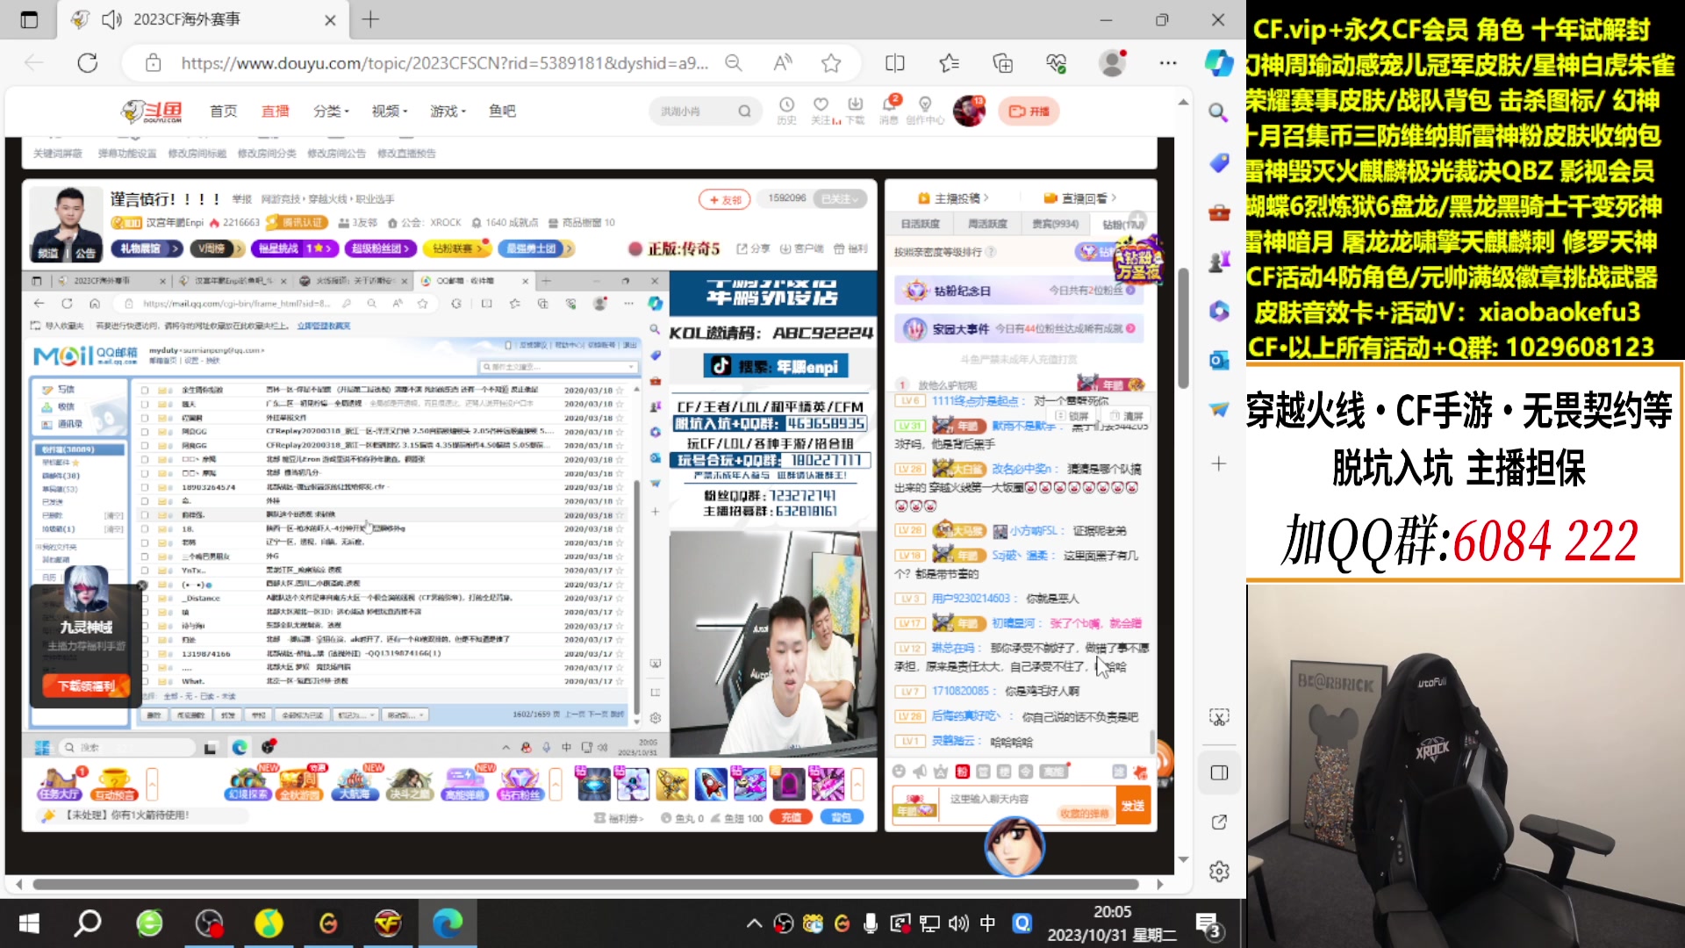The width and height of the screenshot is (1685, 948).
Task: Open the tab actions menu icon
Action: [x=29, y=19]
